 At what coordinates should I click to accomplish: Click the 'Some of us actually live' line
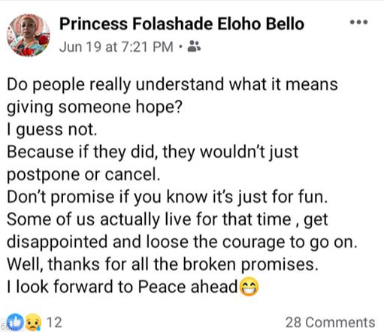coord(168,220)
